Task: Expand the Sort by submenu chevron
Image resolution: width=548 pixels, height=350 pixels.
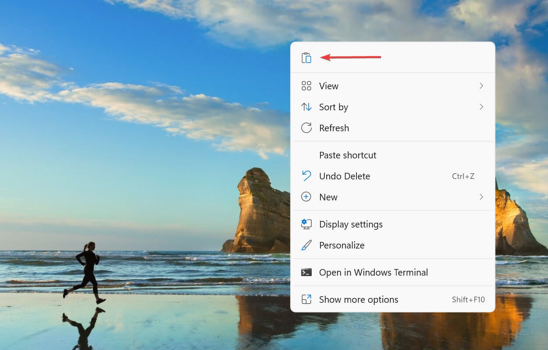Action: (x=481, y=107)
